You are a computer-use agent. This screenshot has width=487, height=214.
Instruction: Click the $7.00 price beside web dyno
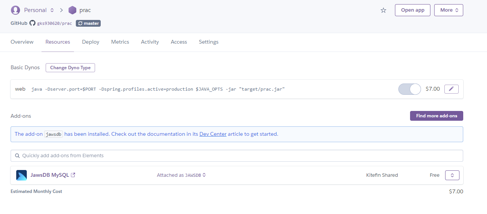point(433,89)
